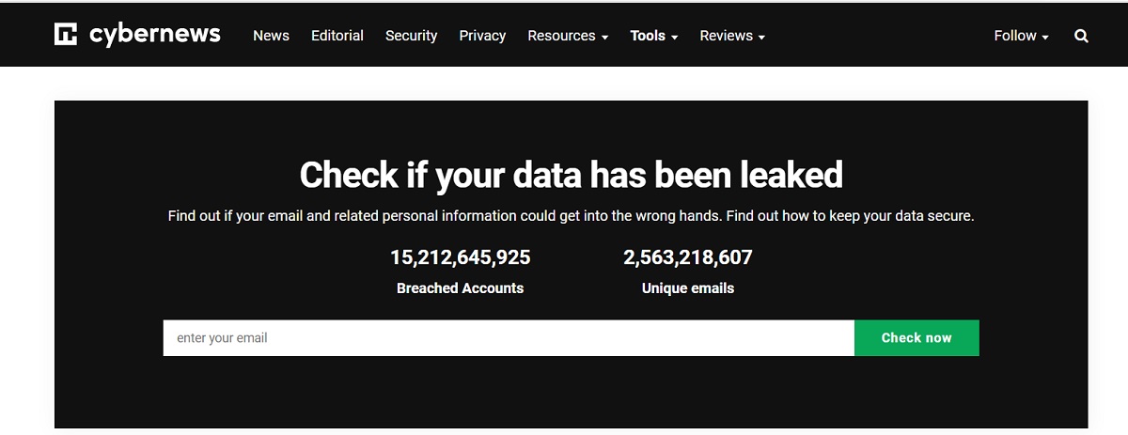
Task: Open the search magnifier icon
Action: click(1081, 36)
